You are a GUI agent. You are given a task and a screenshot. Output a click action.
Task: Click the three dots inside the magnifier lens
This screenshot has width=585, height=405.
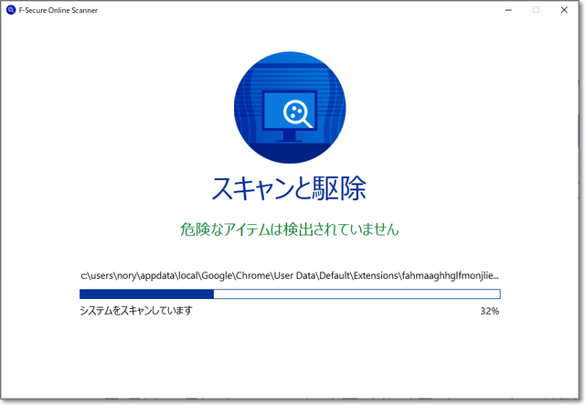(x=294, y=111)
